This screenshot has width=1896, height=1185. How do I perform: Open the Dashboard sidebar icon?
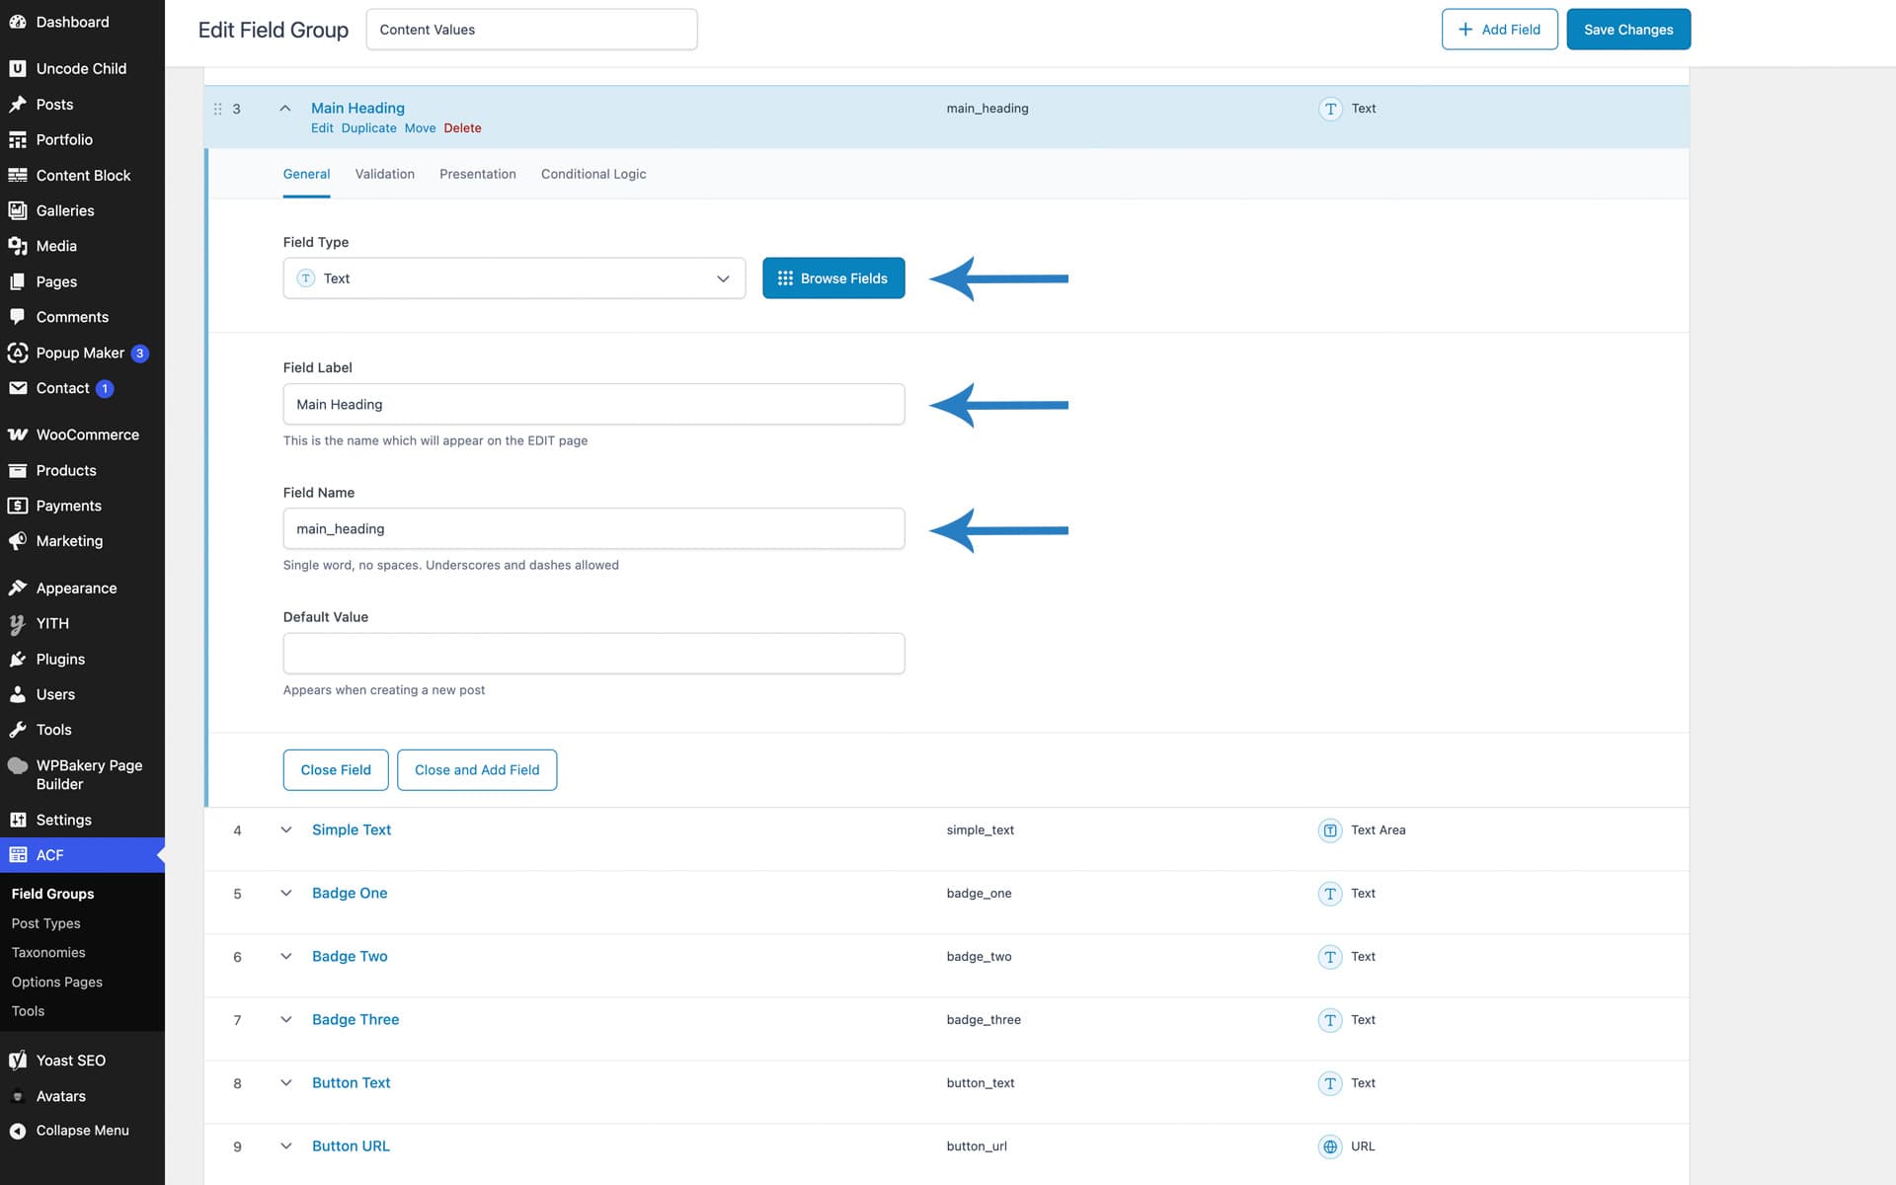coord(18,22)
